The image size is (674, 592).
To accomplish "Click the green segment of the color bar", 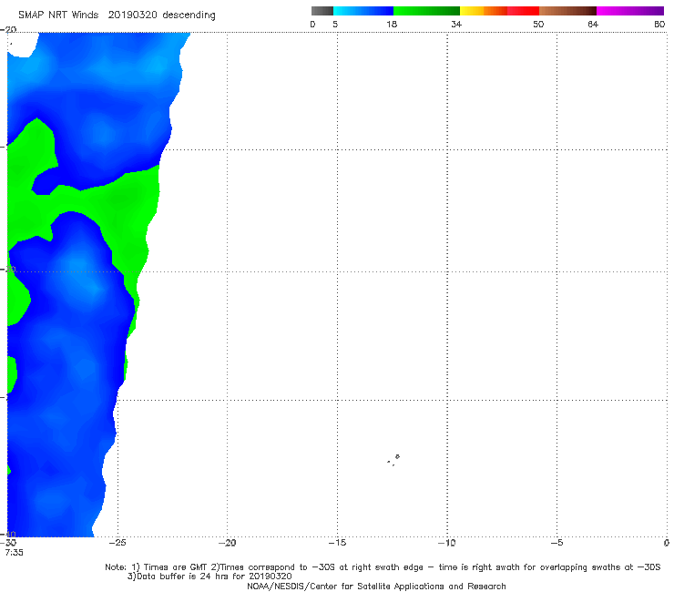I will [426, 11].
